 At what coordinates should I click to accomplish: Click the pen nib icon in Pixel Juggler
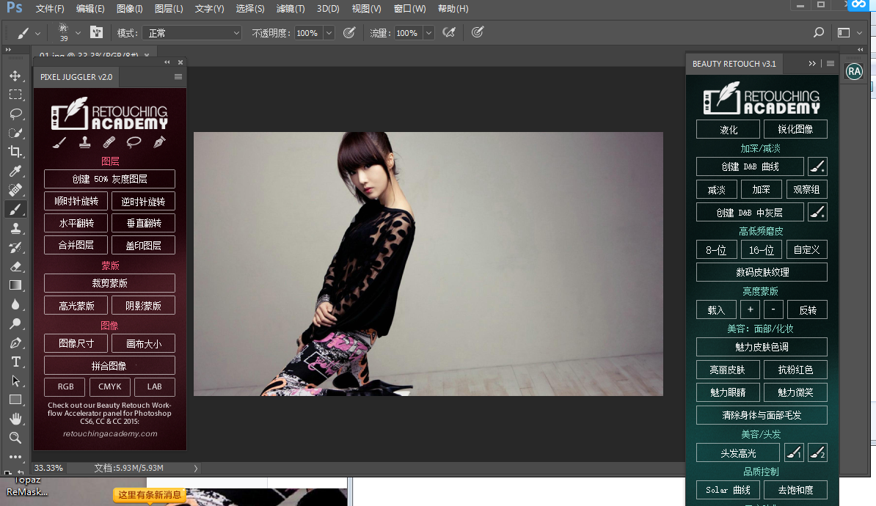(159, 142)
